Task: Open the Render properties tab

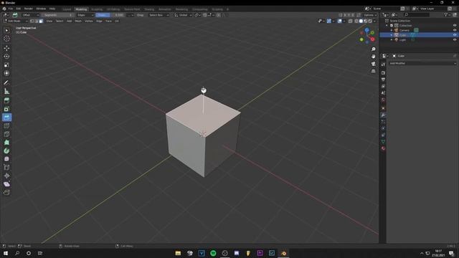Action: tap(383, 73)
